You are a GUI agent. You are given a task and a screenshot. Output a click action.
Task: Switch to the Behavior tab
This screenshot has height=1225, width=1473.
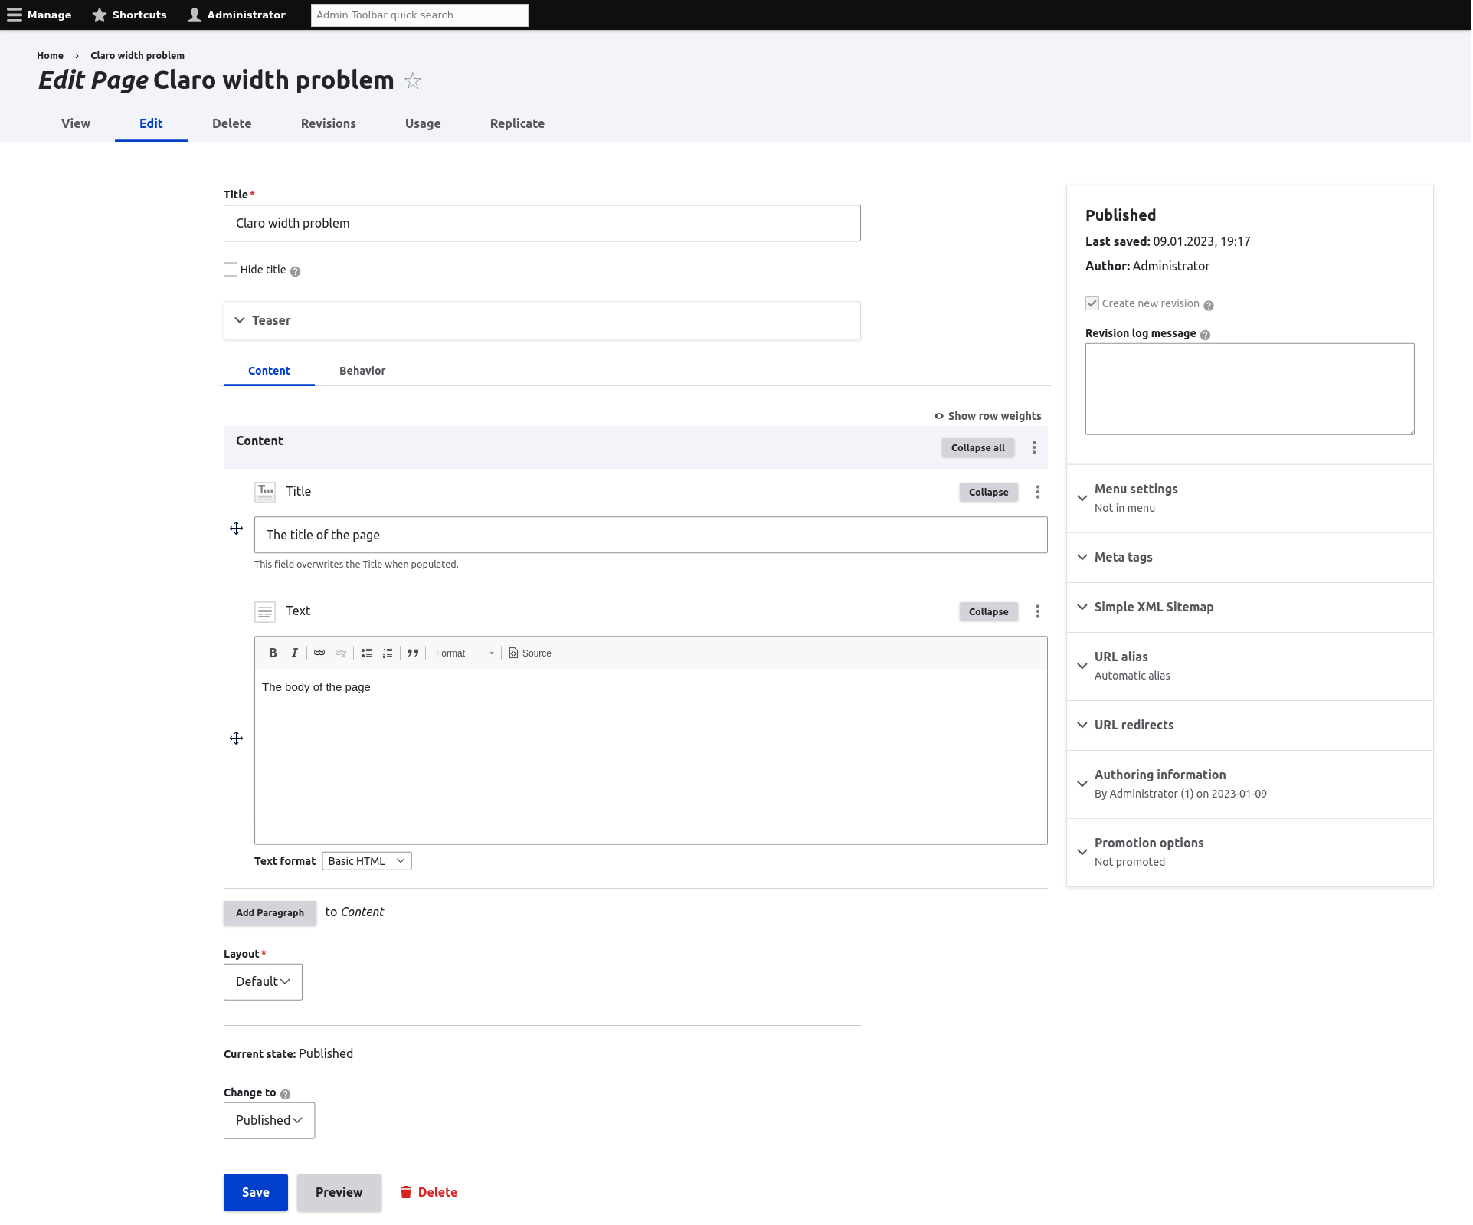click(x=362, y=371)
